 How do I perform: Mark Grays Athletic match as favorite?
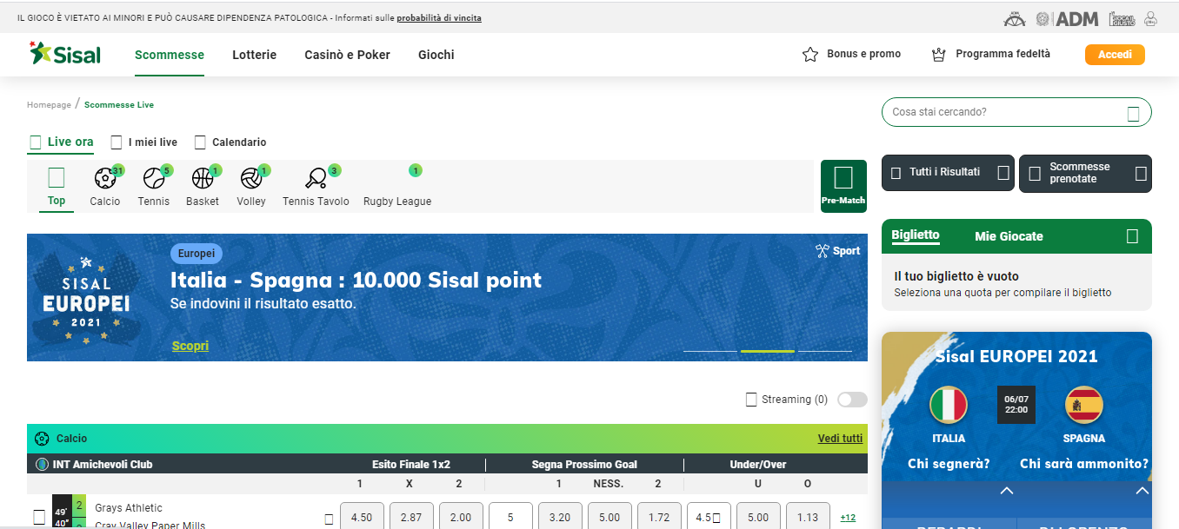click(x=39, y=517)
